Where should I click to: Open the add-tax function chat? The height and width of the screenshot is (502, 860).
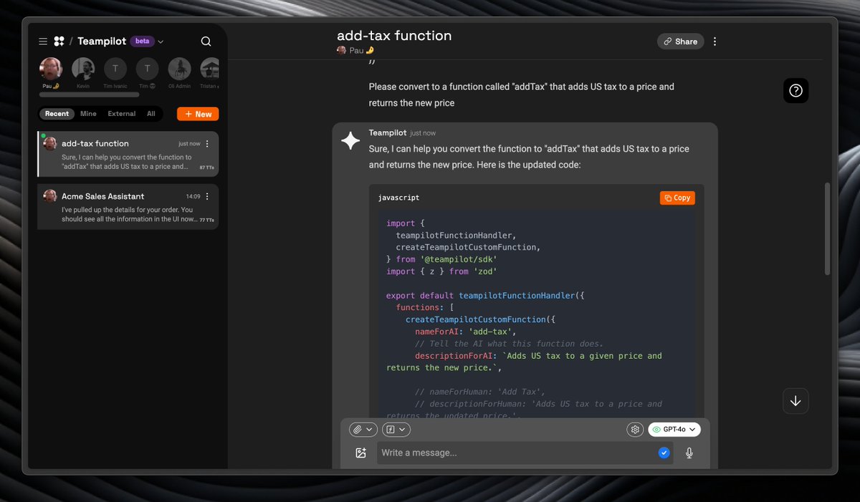tap(128, 154)
